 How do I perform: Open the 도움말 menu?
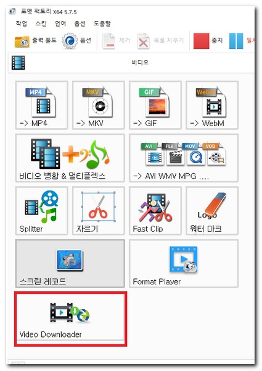(x=102, y=23)
